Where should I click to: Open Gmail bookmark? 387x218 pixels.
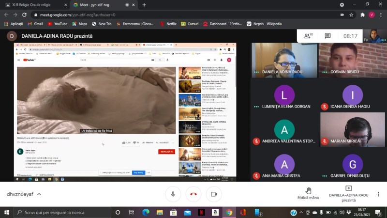35,24
